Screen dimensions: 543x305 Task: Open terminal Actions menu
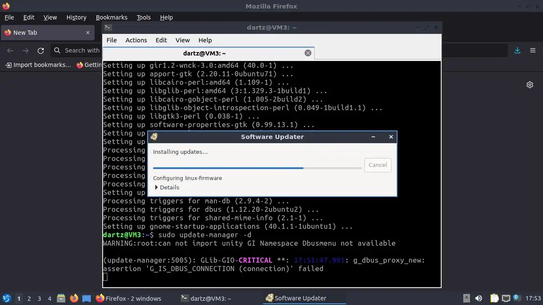click(136, 40)
